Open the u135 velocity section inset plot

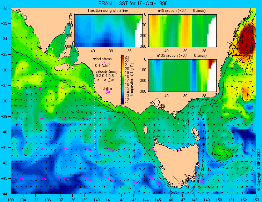[182, 76]
